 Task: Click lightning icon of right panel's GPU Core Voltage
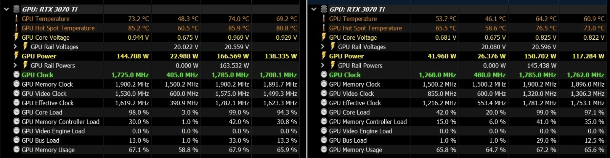[324, 37]
